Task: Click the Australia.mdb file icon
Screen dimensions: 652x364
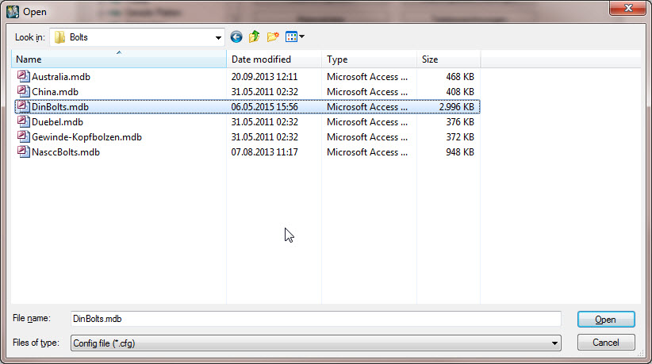Action: [x=23, y=76]
